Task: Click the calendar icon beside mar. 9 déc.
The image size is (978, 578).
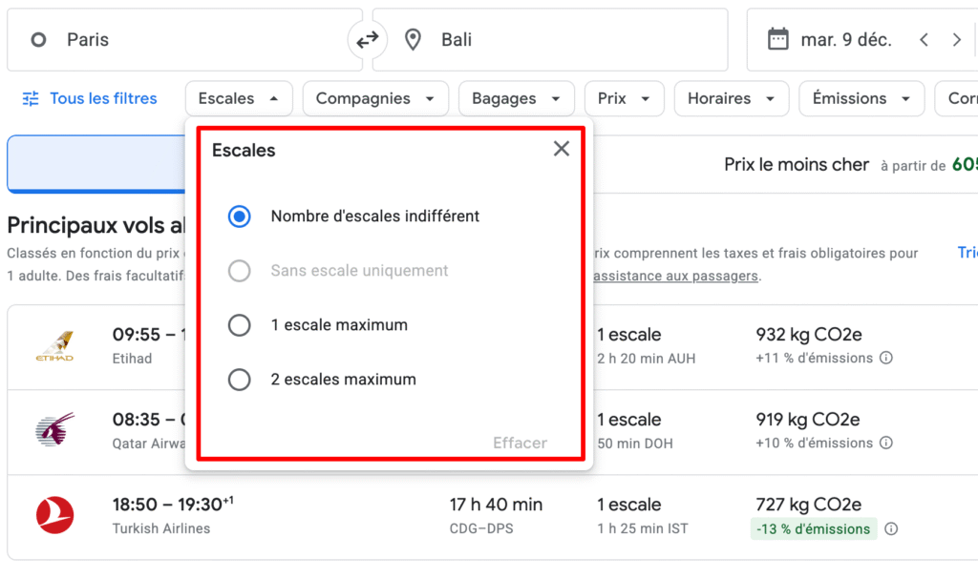Action: point(777,39)
